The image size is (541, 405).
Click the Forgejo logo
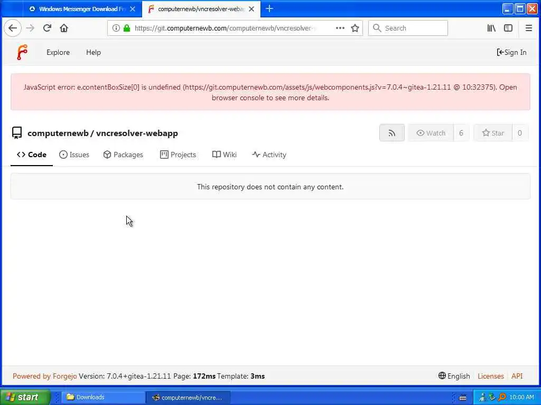click(x=22, y=52)
